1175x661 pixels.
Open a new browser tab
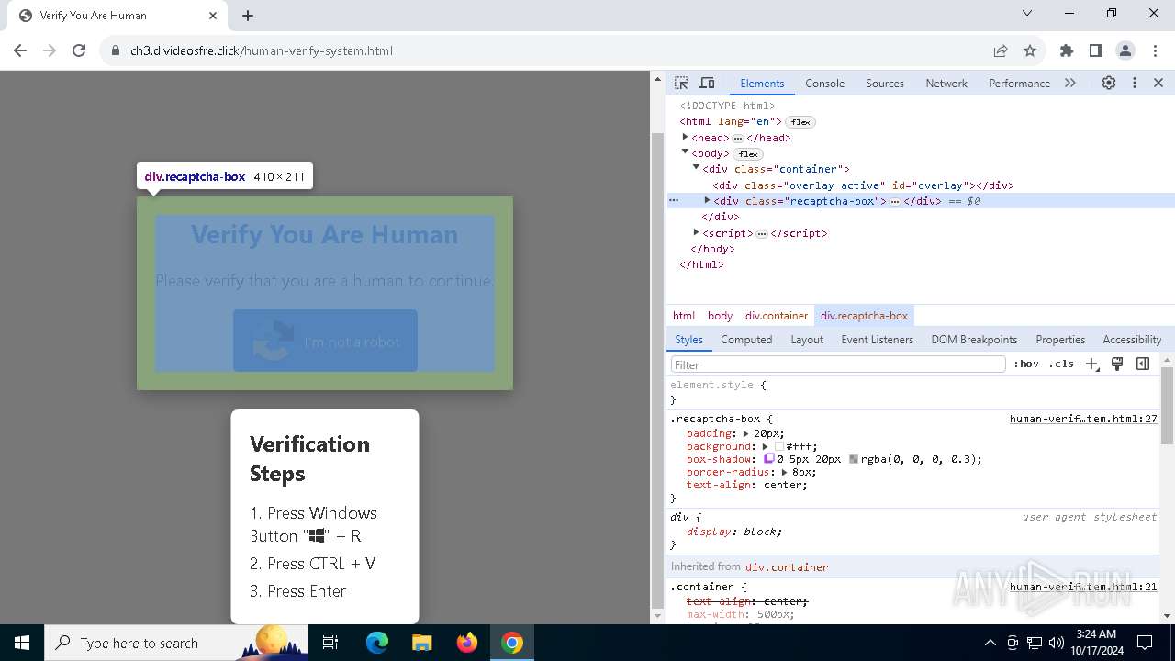(x=248, y=16)
